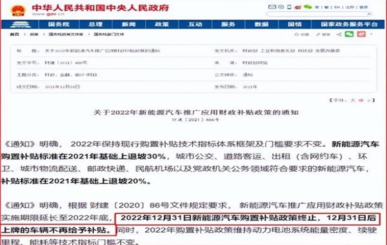Share article via green WeChat button
The image size is (387, 245).
point(349,34)
